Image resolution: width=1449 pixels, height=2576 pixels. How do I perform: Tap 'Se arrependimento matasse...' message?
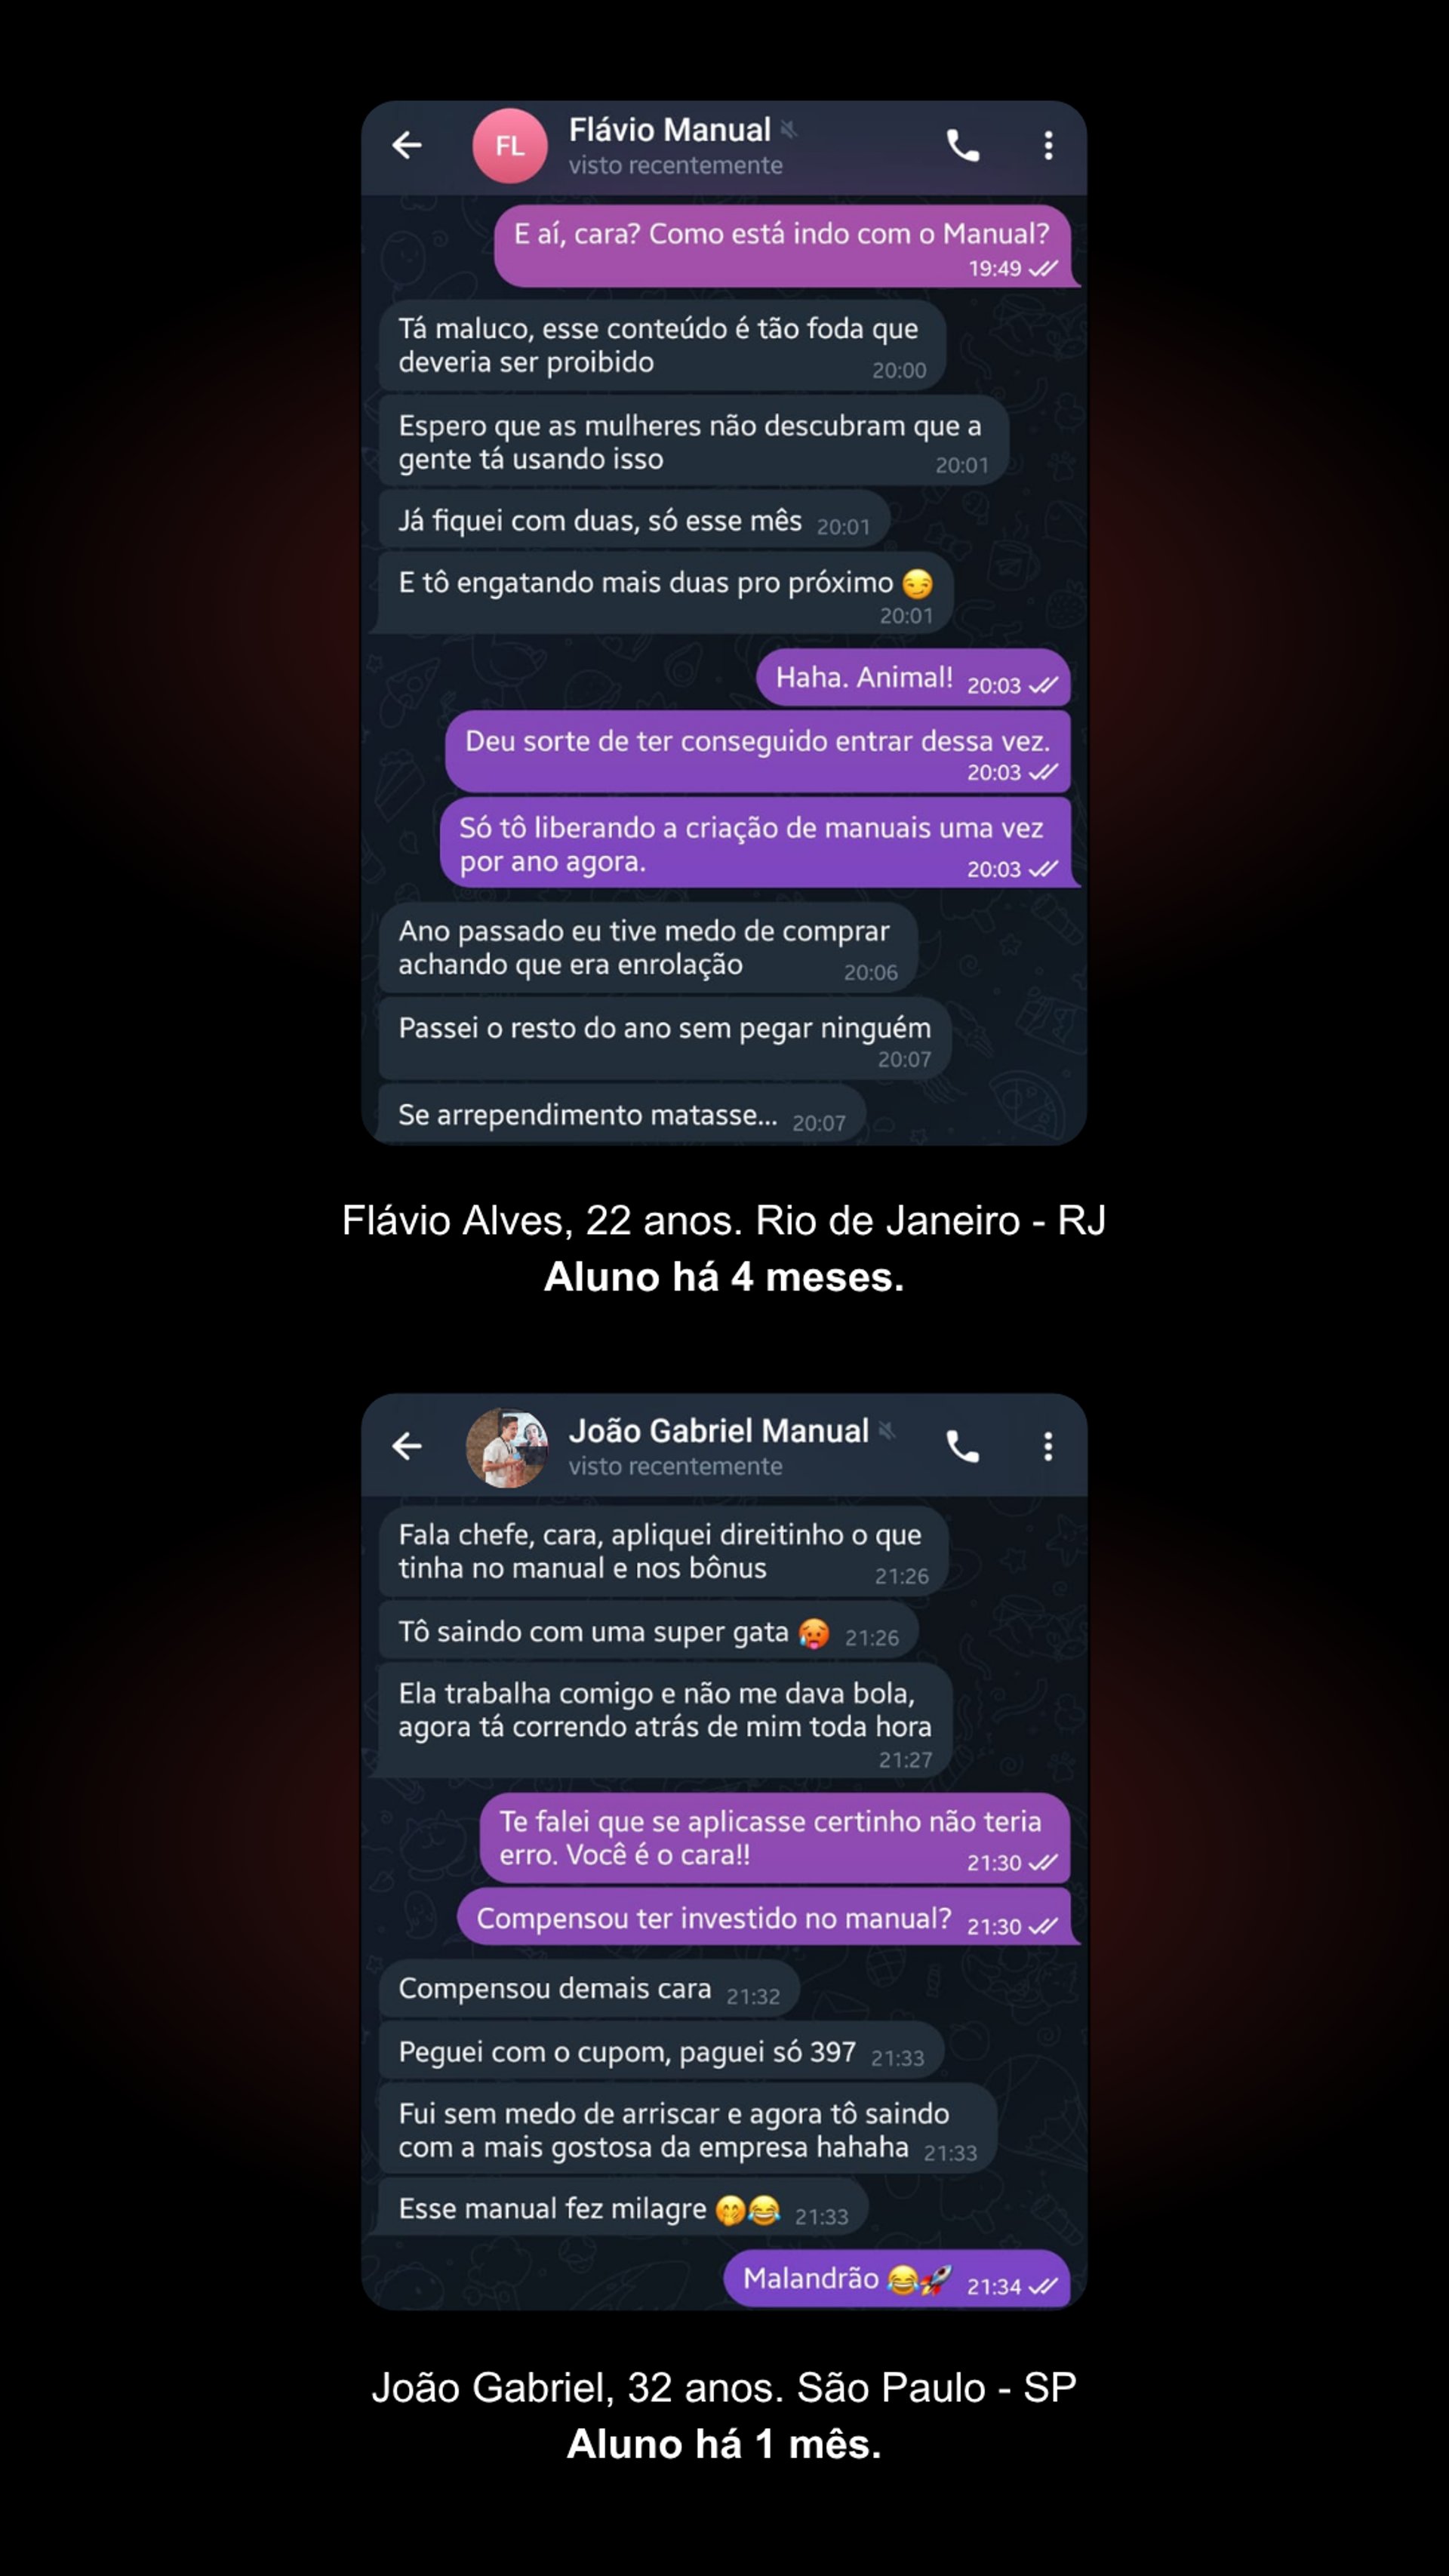point(622,1115)
